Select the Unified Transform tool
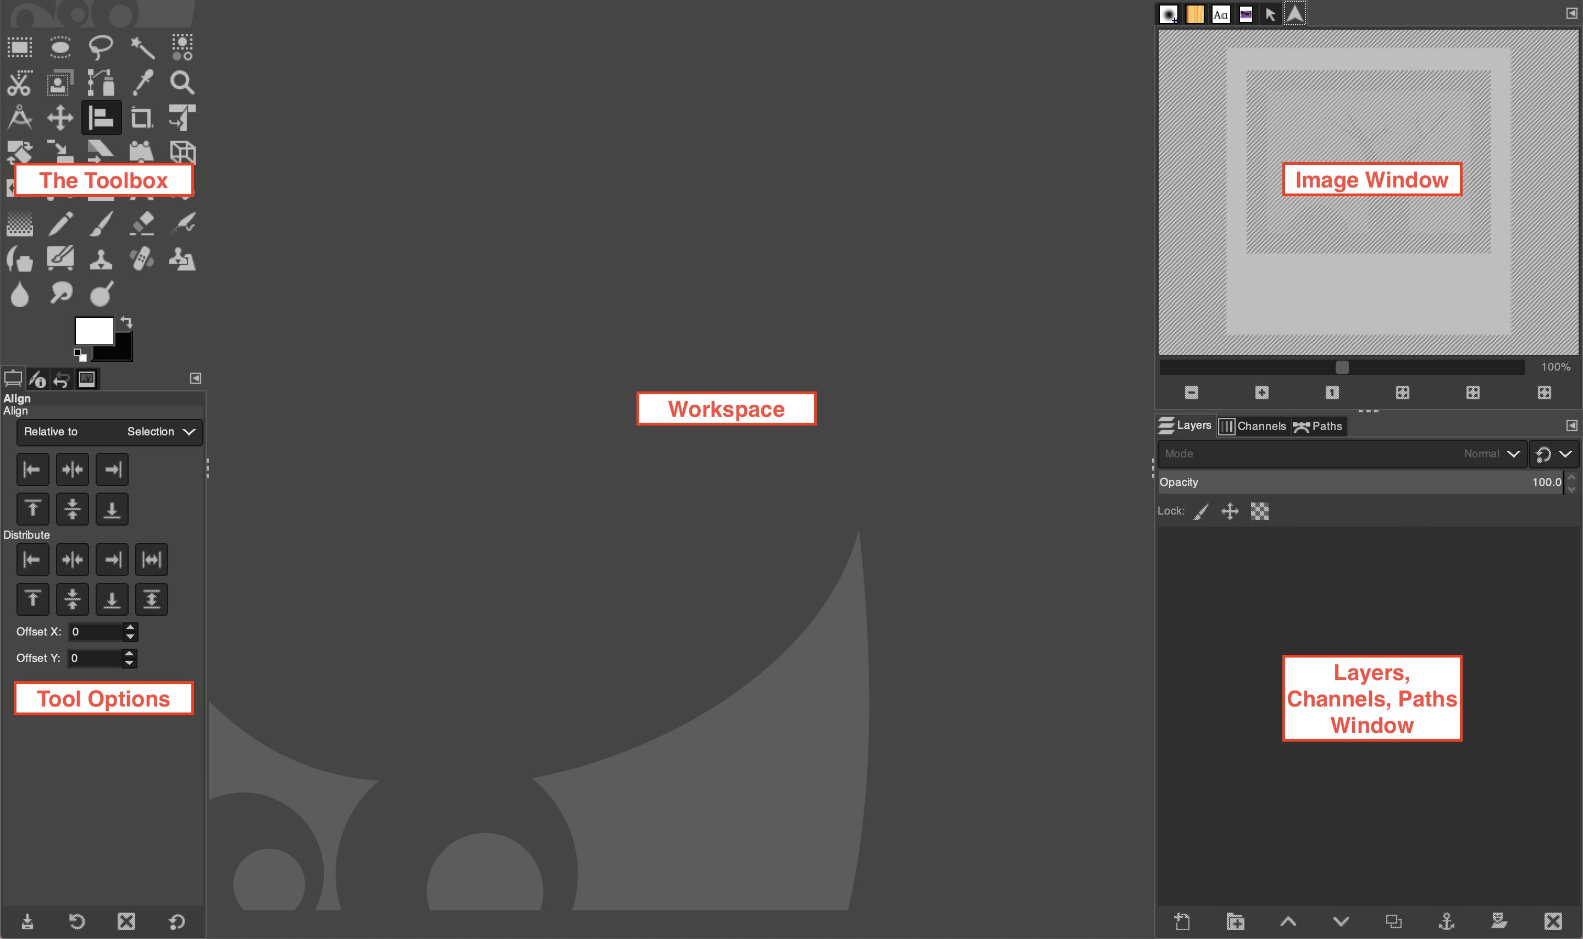 182,118
